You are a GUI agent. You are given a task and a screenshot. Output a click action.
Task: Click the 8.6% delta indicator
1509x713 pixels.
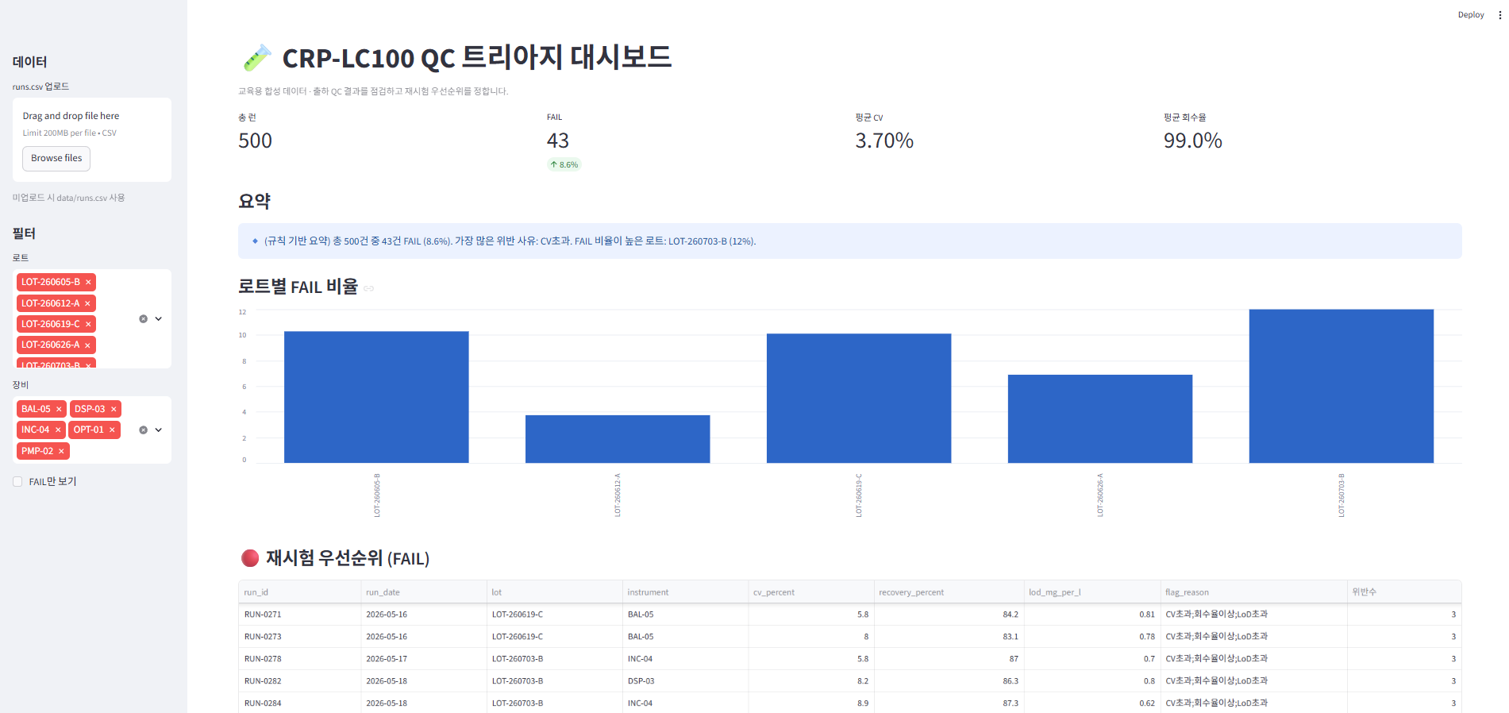coord(564,164)
